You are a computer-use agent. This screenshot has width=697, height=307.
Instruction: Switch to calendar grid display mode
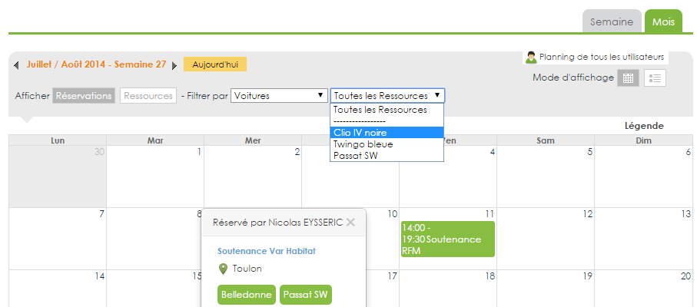(x=628, y=78)
